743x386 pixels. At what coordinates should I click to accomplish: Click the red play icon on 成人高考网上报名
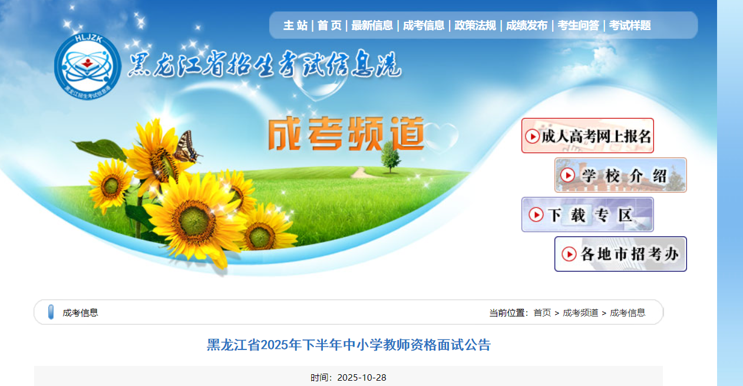[x=533, y=136]
